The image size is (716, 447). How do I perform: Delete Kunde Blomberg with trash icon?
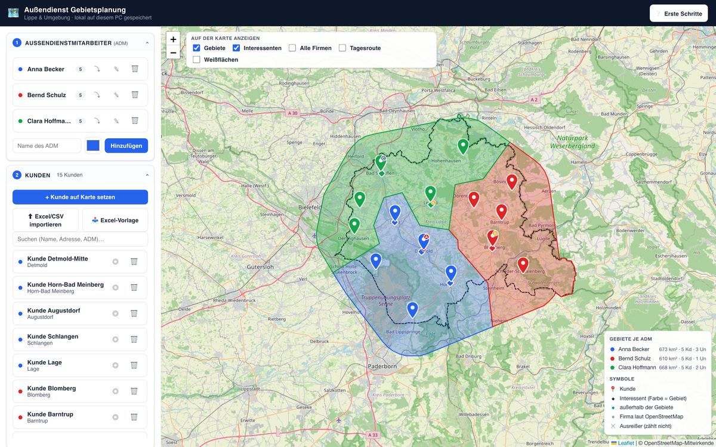click(134, 391)
